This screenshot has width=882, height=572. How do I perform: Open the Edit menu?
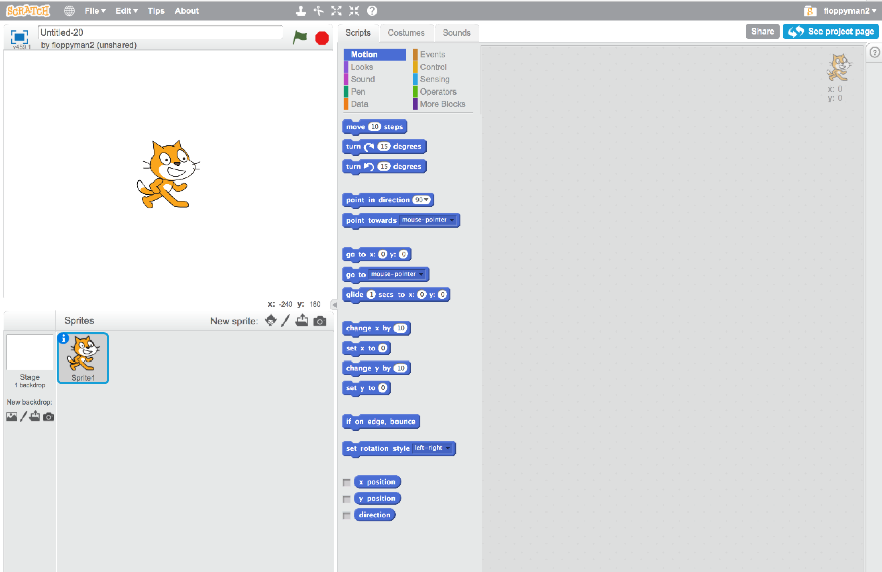[x=126, y=10]
